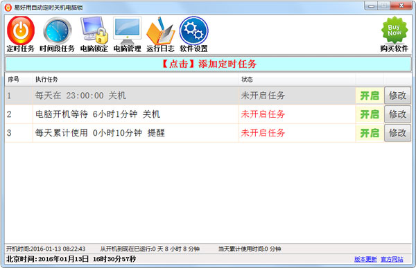
Task: Minimize the window
Action: (371, 6)
